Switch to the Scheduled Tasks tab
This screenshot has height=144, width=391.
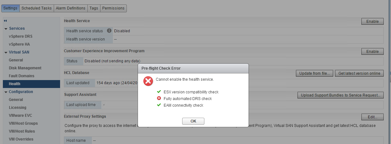coord(36,8)
